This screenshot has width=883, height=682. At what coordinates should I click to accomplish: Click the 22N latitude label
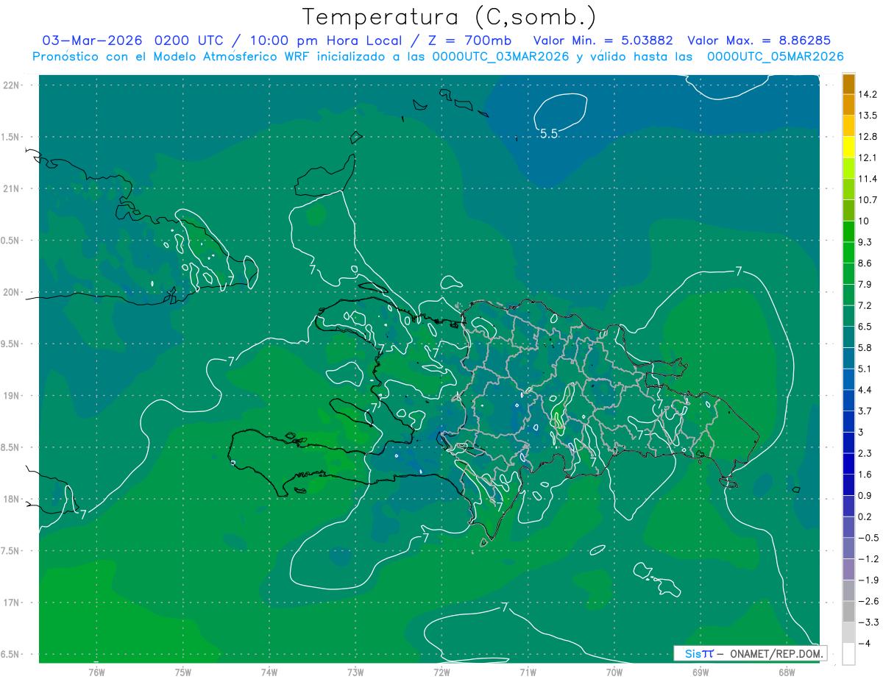[x=12, y=85]
